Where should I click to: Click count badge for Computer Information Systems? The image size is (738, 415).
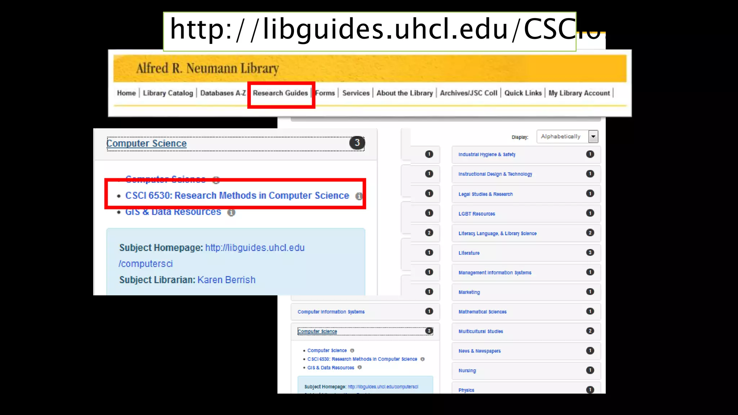click(x=429, y=311)
